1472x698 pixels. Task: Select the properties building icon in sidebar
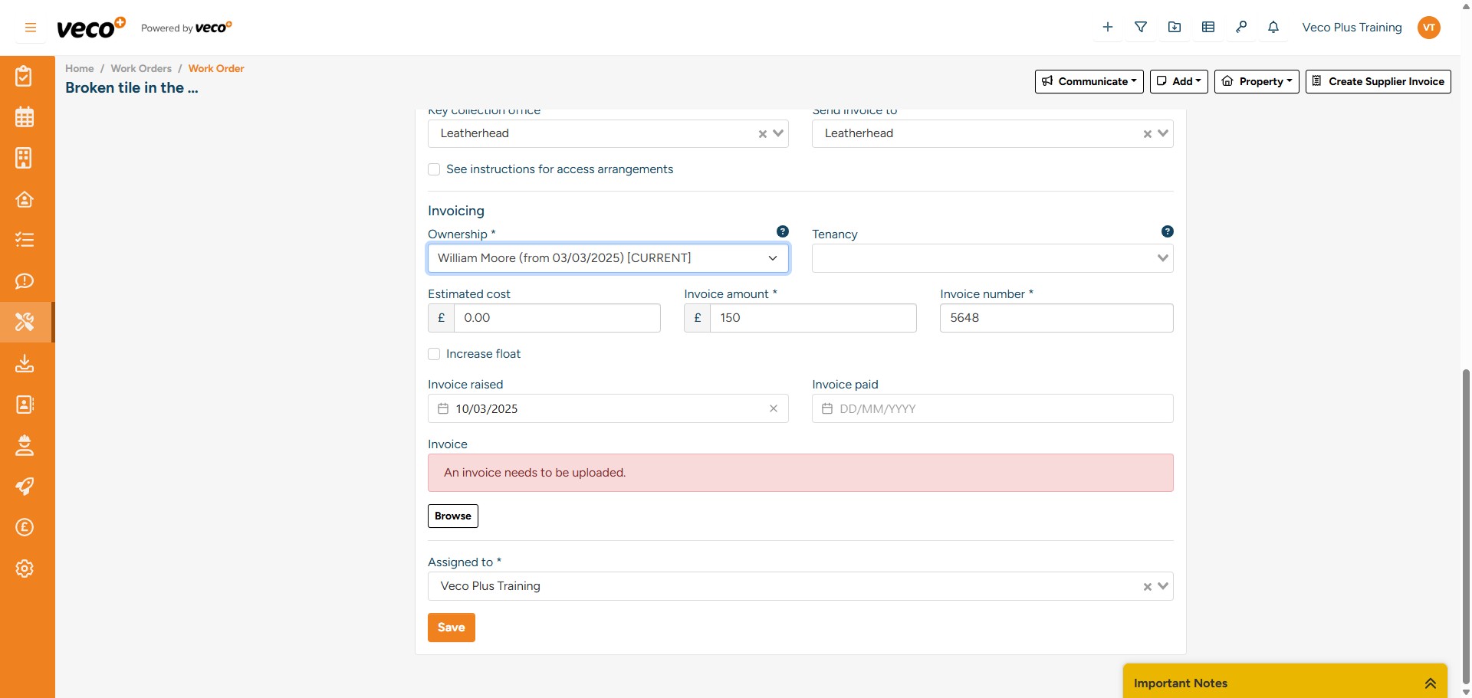point(25,158)
